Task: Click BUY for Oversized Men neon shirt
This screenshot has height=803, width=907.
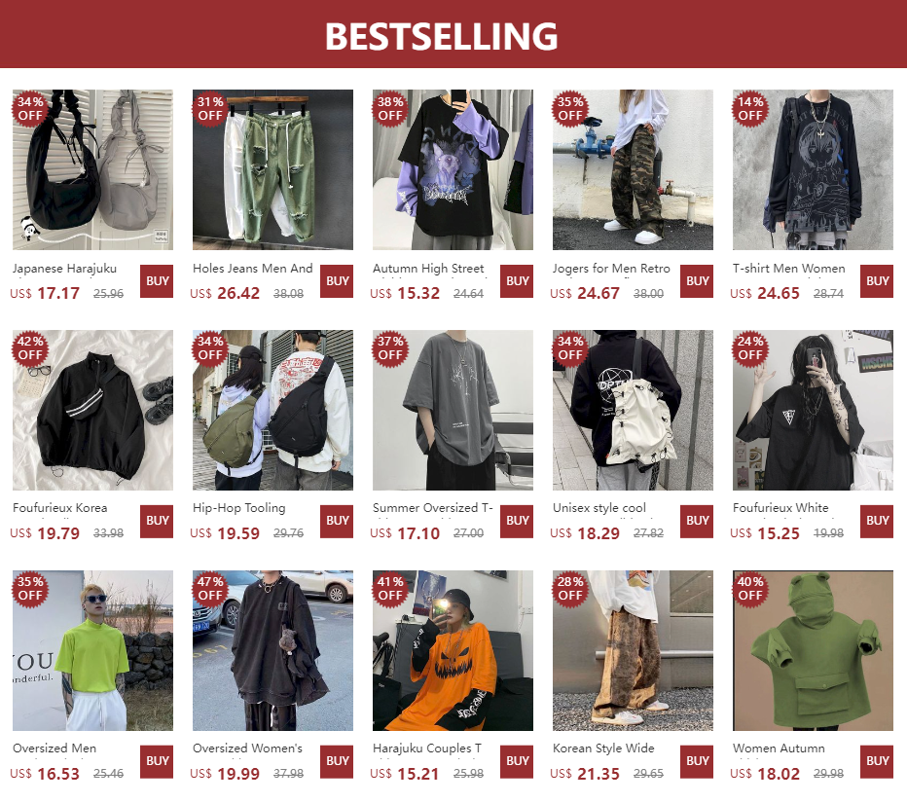Action: [x=158, y=761]
